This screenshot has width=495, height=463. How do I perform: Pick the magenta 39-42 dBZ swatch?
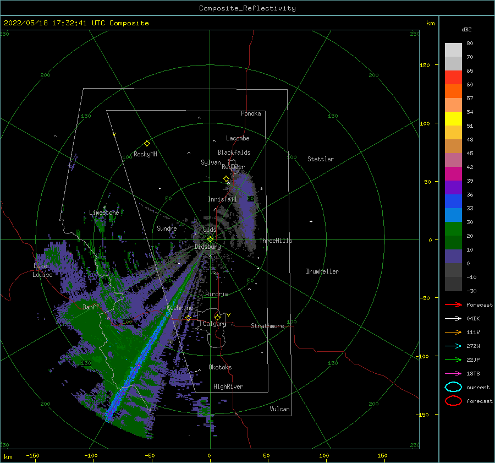(453, 174)
